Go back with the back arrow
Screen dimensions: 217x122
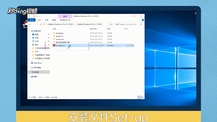click(30, 24)
